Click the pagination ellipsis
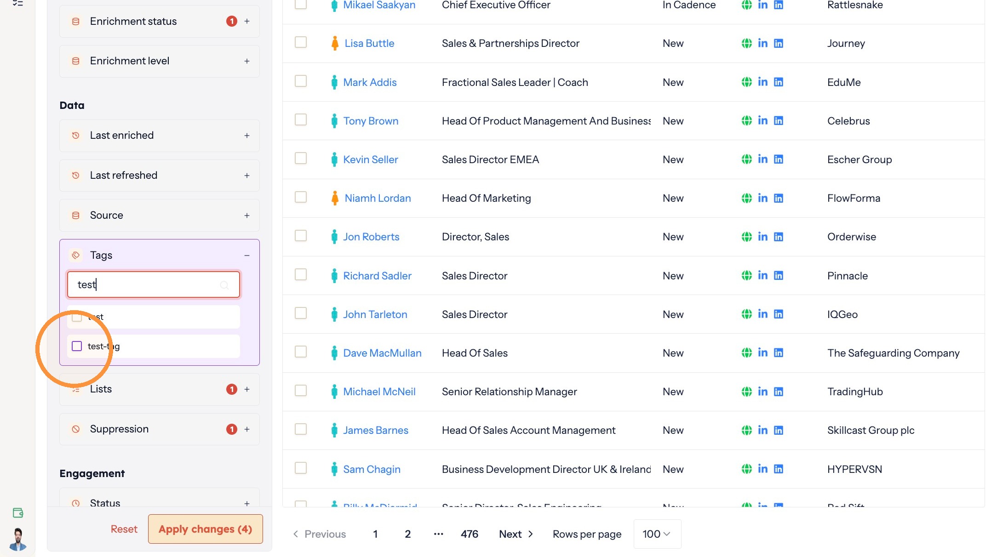Image resolution: width=997 pixels, height=557 pixels. click(x=438, y=534)
